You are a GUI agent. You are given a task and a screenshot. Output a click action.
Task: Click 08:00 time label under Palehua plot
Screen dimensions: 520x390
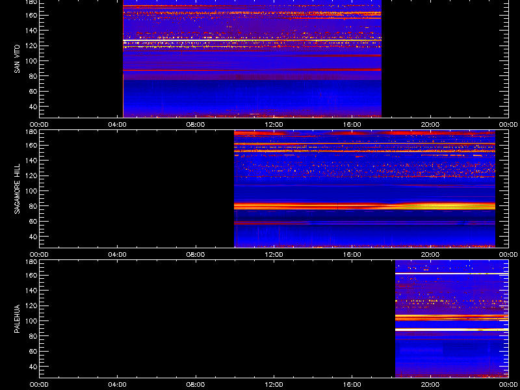pyautogui.click(x=196, y=385)
